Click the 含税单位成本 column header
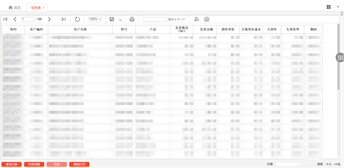344x168 pixels. [251, 29]
